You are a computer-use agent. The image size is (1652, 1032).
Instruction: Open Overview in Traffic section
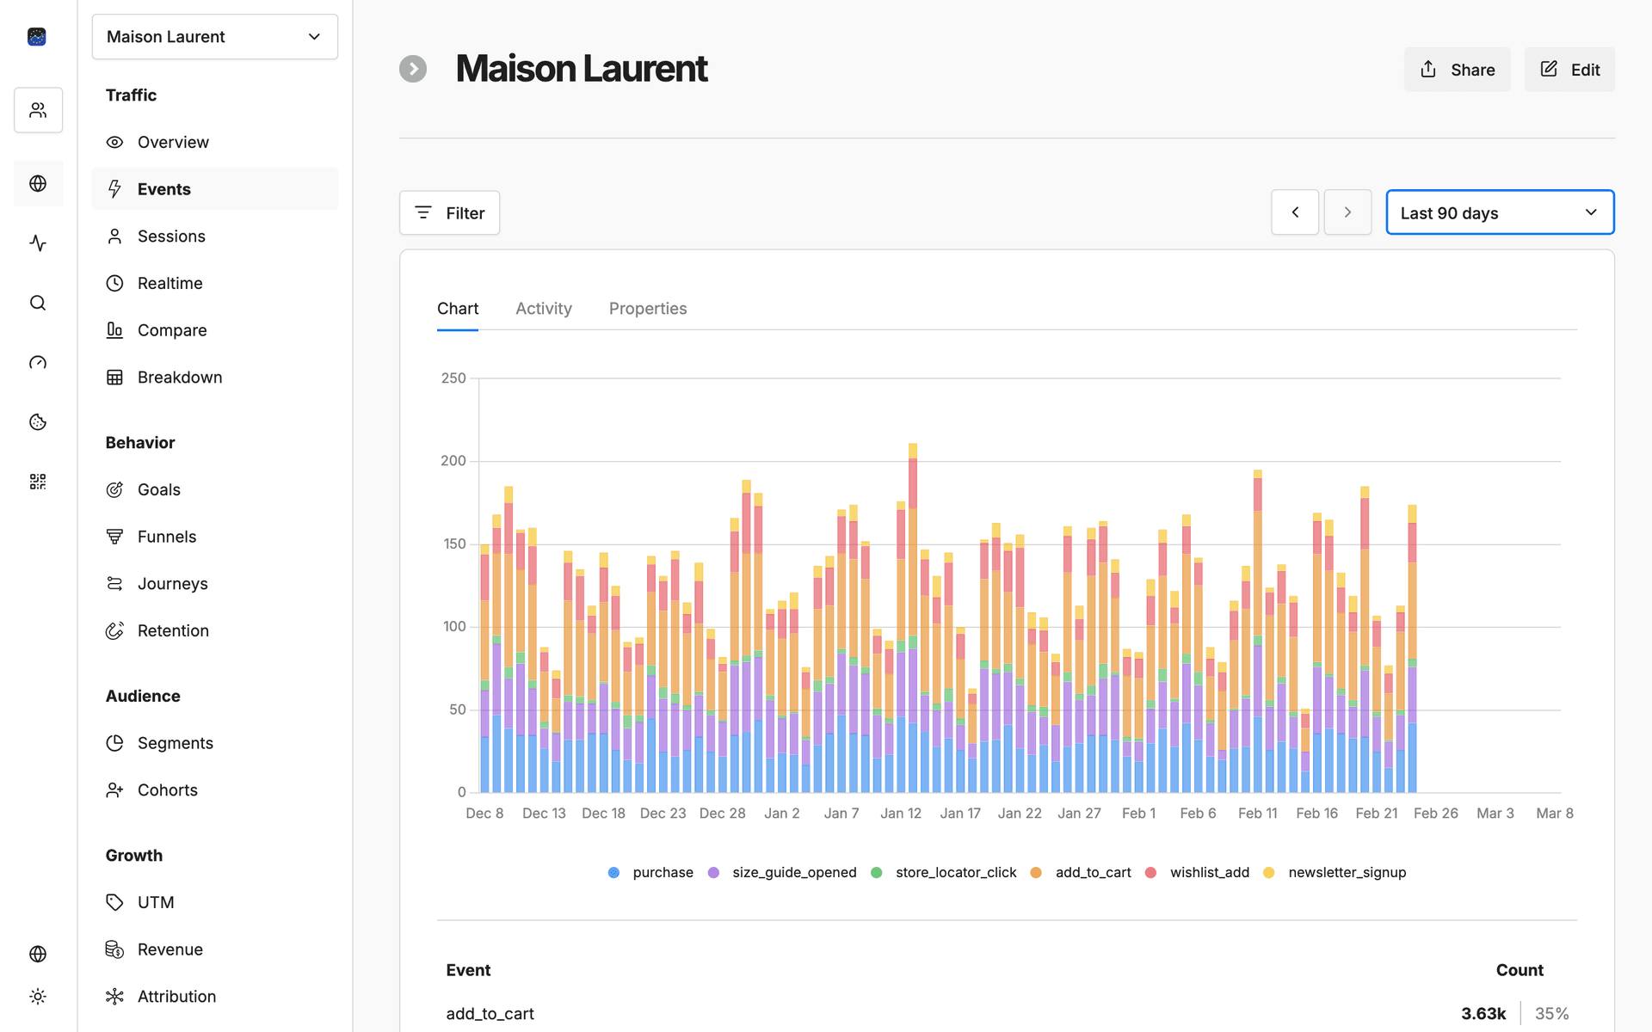click(x=215, y=142)
